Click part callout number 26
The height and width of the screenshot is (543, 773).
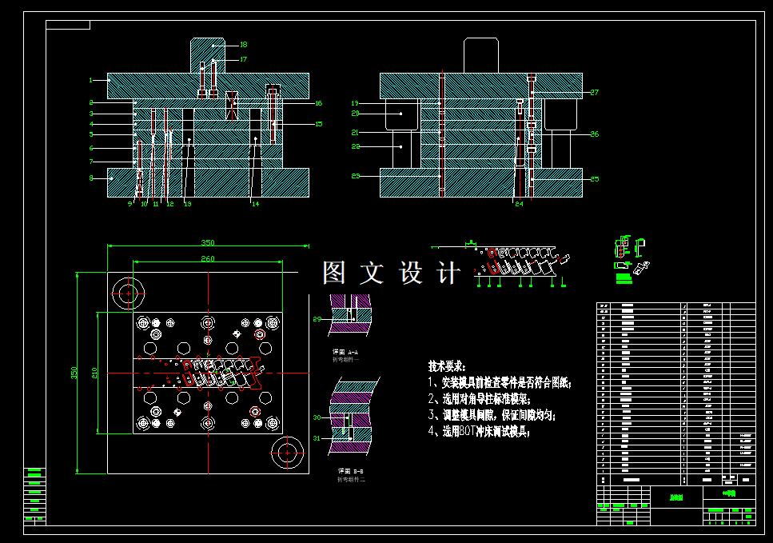(595, 134)
